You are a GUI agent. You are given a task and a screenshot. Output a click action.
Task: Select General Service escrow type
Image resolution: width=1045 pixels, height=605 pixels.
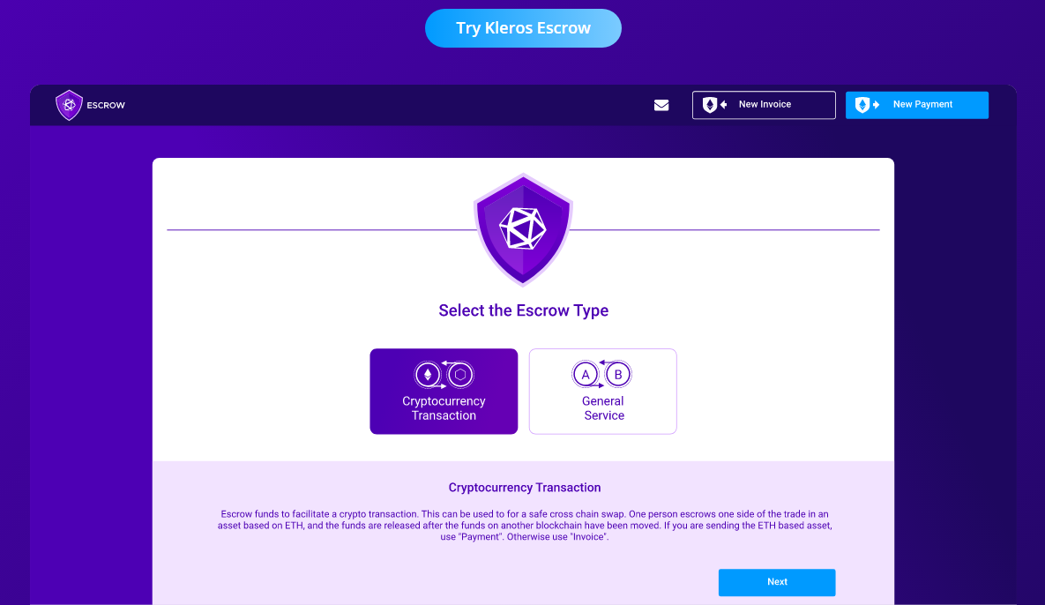(x=603, y=391)
